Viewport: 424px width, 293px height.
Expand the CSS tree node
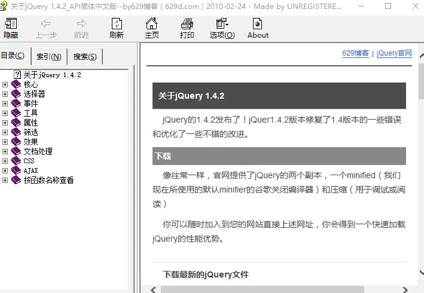click(x=5, y=161)
